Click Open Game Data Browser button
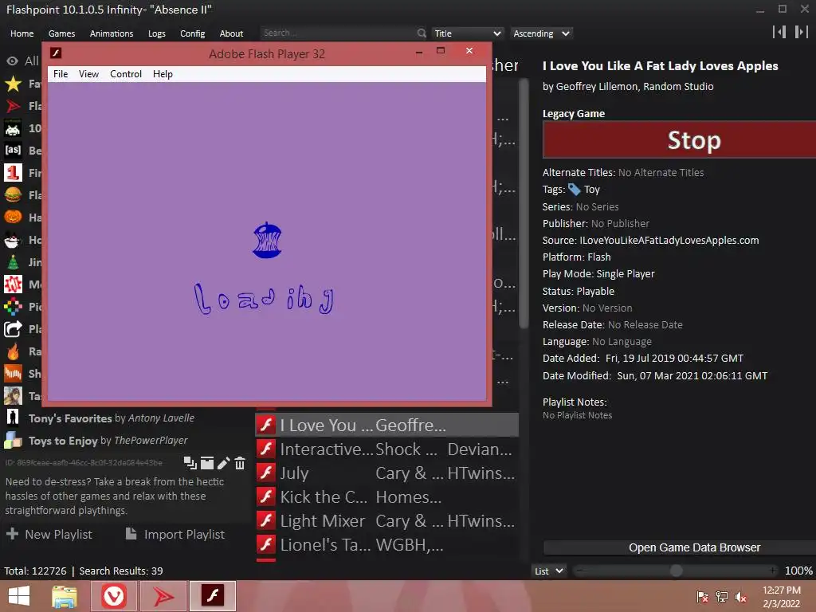The image size is (816, 612). click(x=680, y=547)
